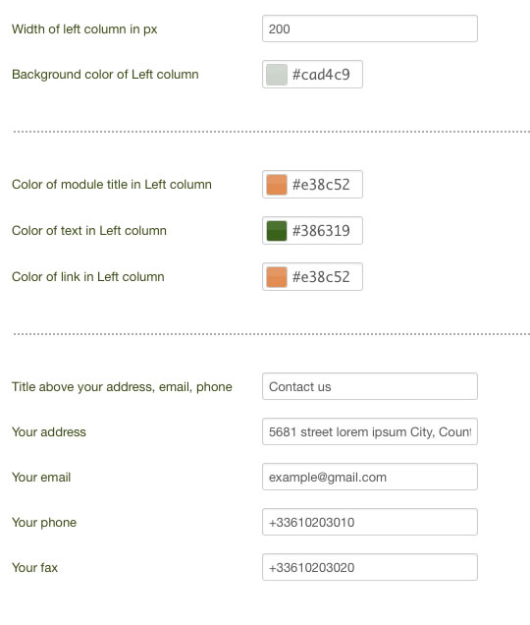Edit hex value for link color
Screen dimensions: 530x625
(x=321, y=277)
